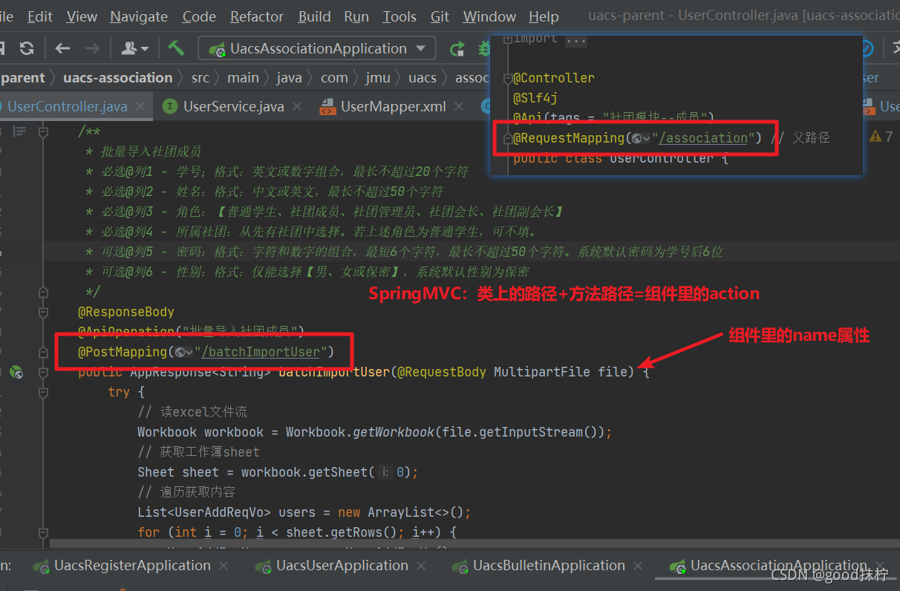Open the Build menu
The height and width of the screenshot is (591, 900).
coord(315,16)
